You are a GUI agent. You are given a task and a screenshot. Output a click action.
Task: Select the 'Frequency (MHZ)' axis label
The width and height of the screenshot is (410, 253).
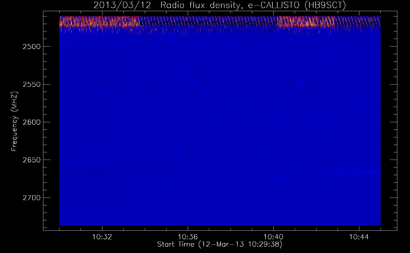pyautogui.click(x=14, y=121)
